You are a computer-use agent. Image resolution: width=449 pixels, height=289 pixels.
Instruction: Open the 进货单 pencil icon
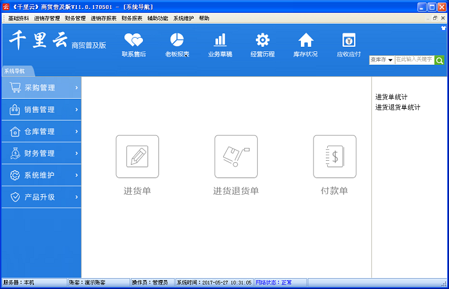coord(137,156)
